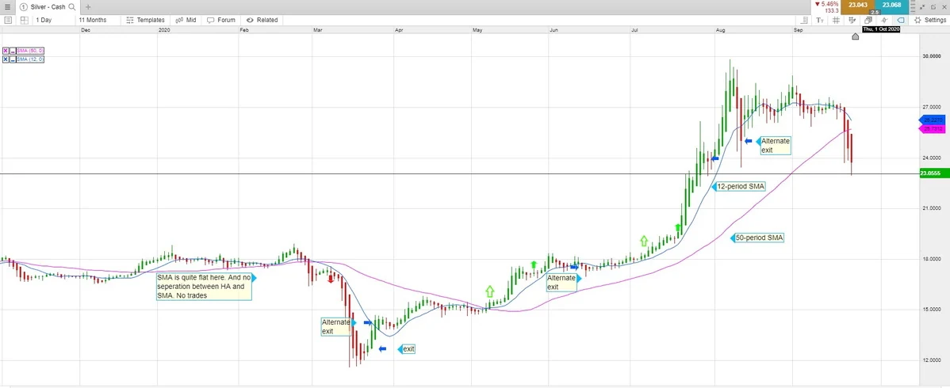The height and width of the screenshot is (388, 950).
Task: Add a new chart tab with plus
Action: [88, 6]
